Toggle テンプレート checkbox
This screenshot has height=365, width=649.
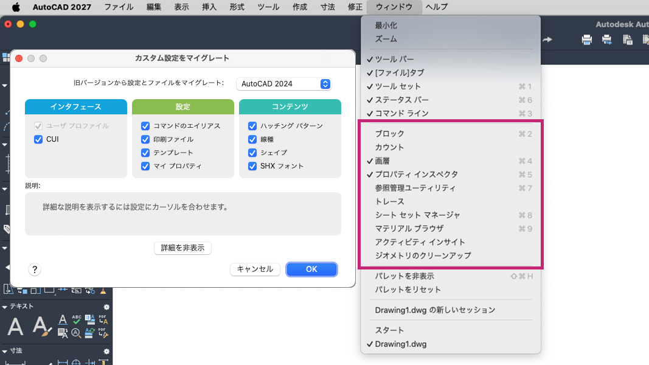tap(145, 153)
